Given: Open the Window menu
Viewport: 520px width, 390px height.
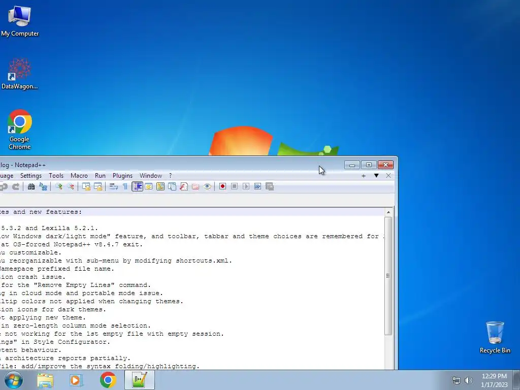Looking at the screenshot, I should tap(150, 176).
